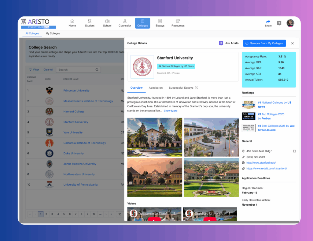The height and width of the screenshot is (241, 313).
Task: Open the Counselor section
Action: [125, 23]
